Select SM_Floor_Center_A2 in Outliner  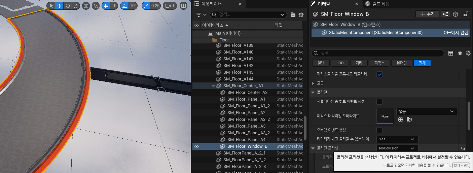coord(248,93)
